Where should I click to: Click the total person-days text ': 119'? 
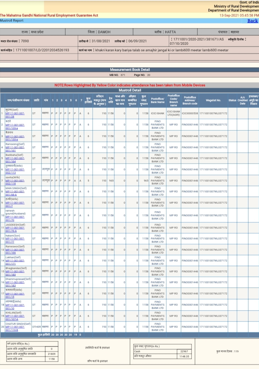[x=236, y=351]
